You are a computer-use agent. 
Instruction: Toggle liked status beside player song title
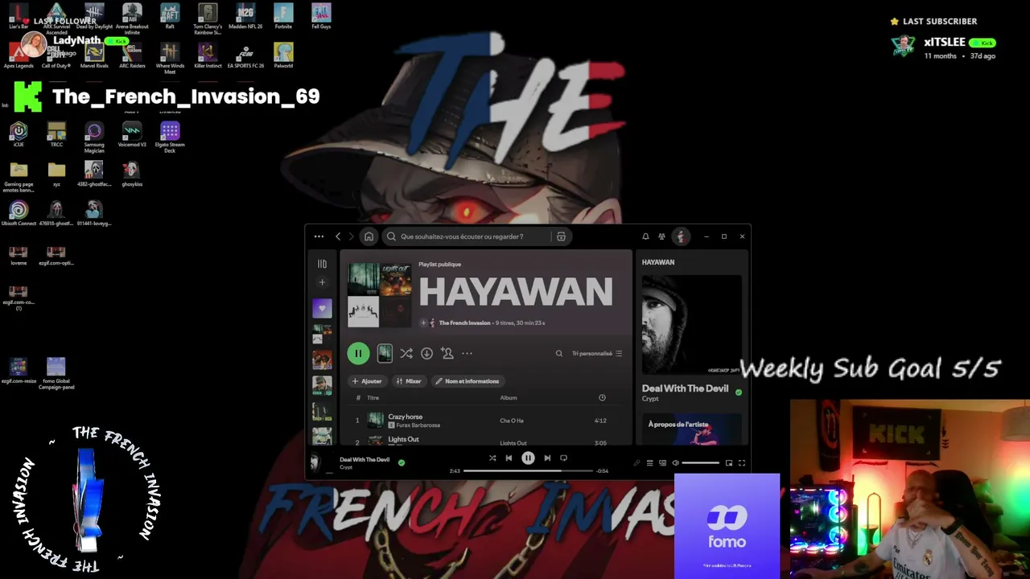pos(402,462)
